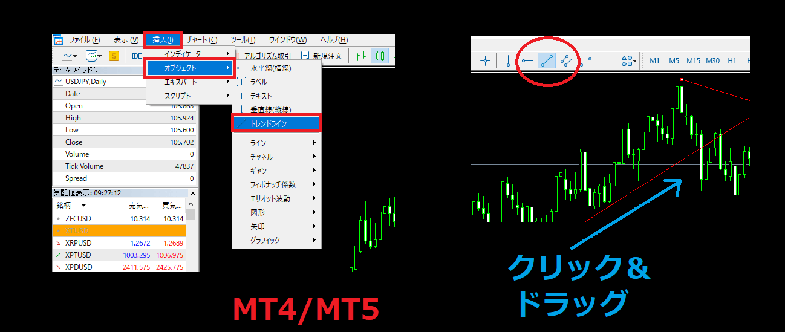Expand the エリオット波動 submenu
This screenshot has height=332, width=785.
(x=277, y=198)
